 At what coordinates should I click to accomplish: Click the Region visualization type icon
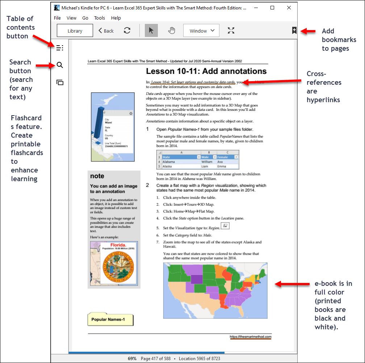225,226
